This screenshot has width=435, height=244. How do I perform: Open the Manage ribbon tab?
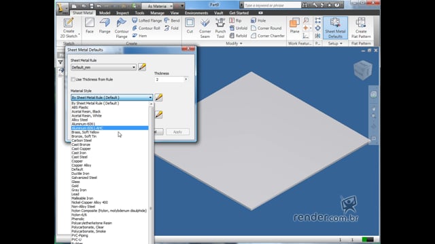click(157, 13)
